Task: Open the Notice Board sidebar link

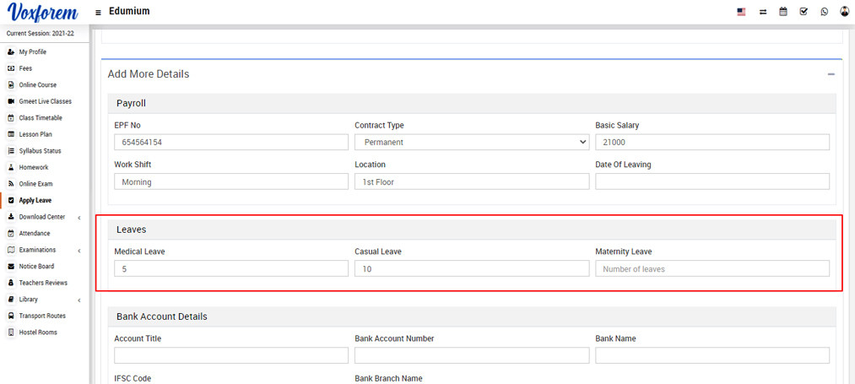Action: tap(36, 267)
